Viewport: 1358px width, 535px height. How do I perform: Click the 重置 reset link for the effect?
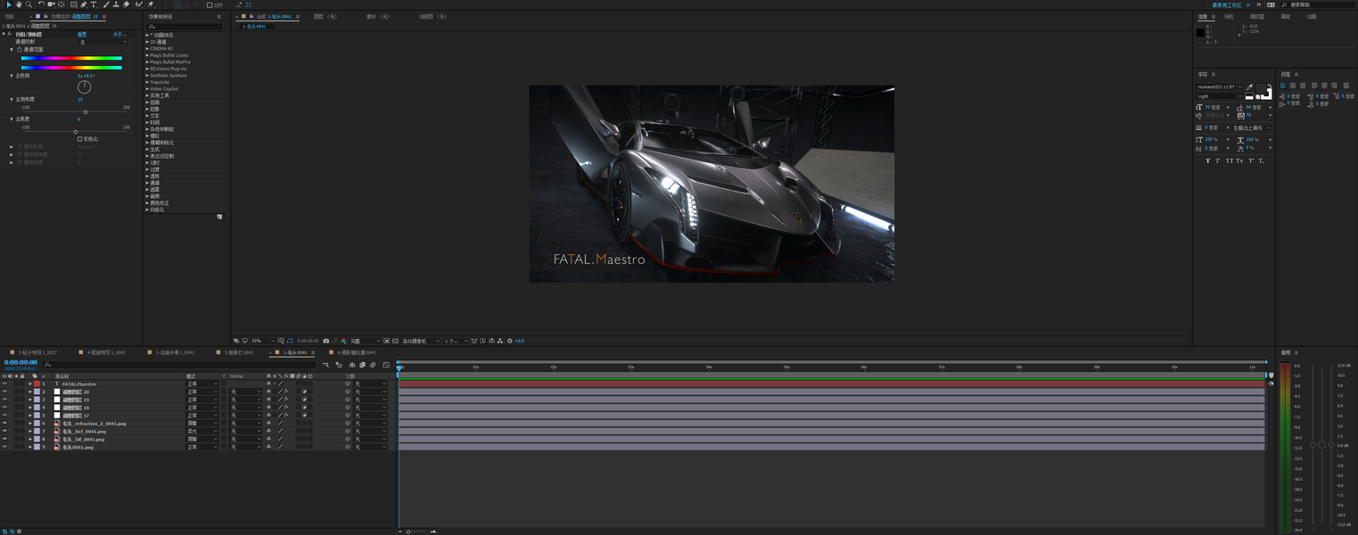[x=82, y=35]
